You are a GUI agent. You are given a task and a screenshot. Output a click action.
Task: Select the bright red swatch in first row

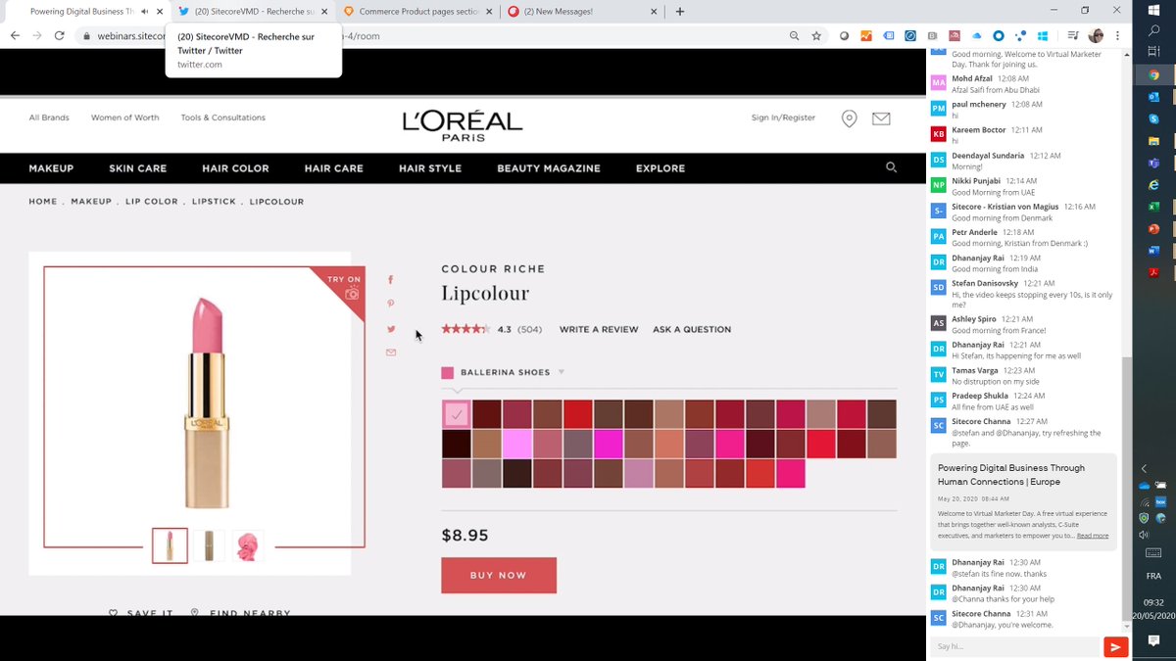pos(578,414)
